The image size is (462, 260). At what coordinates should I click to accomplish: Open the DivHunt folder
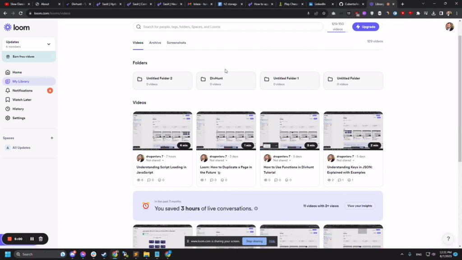tap(226, 81)
